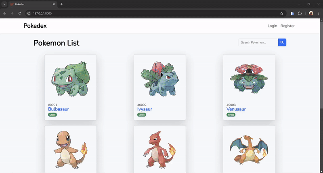Select the Pokedex browser tab
The width and height of the screenshot is (323, 173).
pyautogui.click(x=32, y=4)
